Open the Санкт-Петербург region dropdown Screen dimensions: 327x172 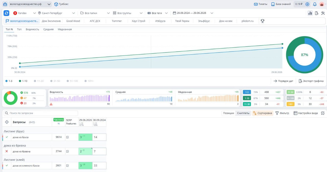coord(56,13)
